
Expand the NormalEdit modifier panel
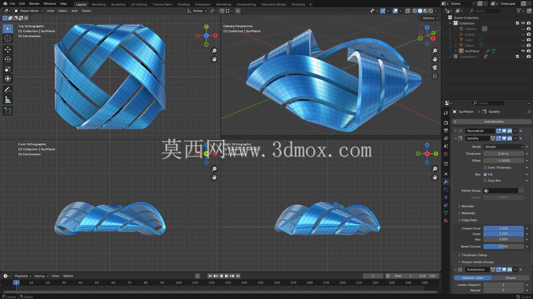pyautogui.click(x=455, y=131)
